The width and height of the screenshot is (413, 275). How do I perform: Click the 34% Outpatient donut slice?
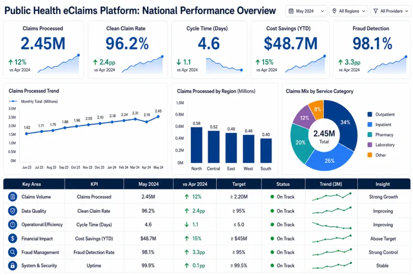click(346, 123)
